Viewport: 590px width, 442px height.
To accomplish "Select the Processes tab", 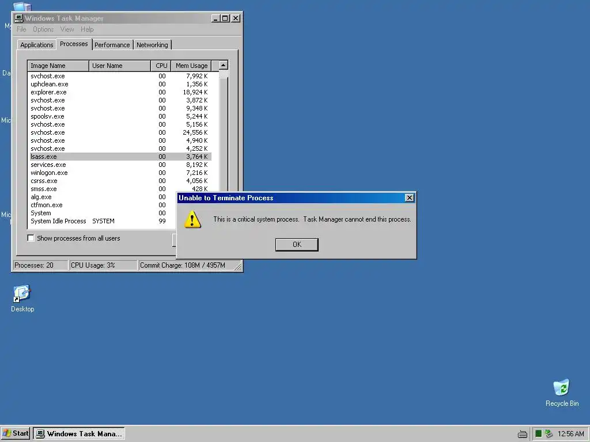I will [x=74, y=44].
